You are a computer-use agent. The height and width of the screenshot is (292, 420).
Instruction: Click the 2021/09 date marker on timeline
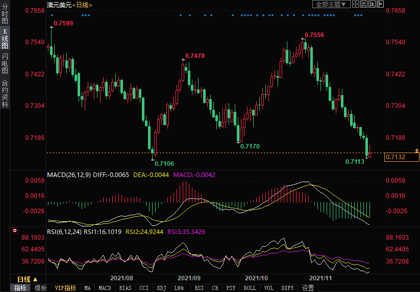(189, 279)
